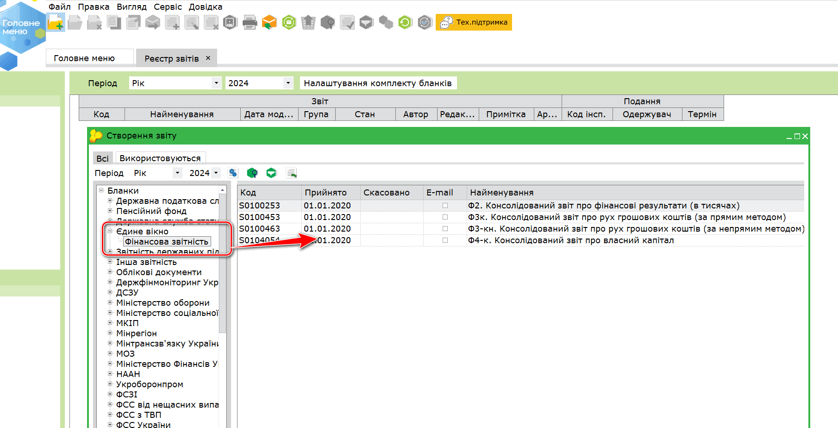The height and width of the screenshot is (428, 838).
Task: Click the printer icon in the toolbar
Action: [x=250, y=22]
